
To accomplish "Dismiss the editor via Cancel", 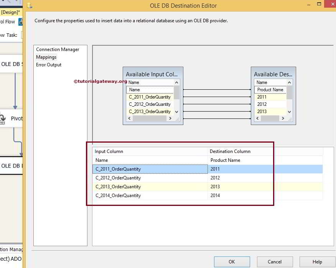I will [x=275, y=261].
